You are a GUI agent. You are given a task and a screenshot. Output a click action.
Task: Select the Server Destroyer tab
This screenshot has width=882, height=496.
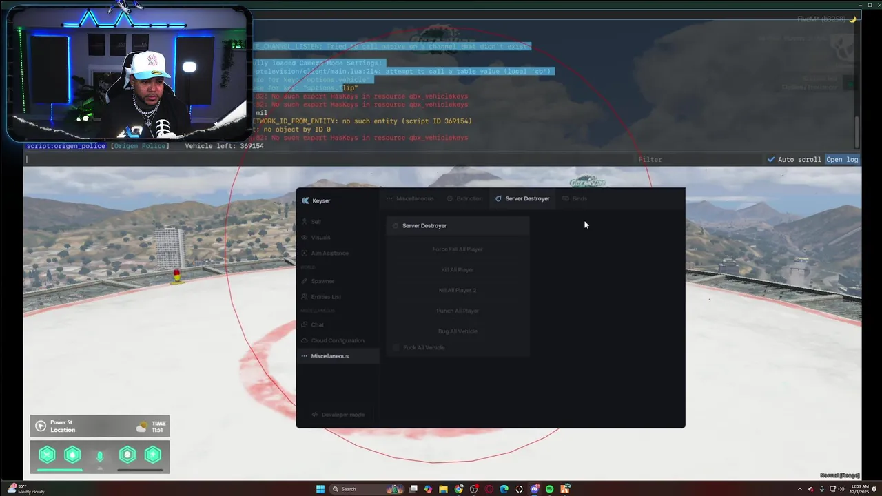pyautogui.click(x=522, y=198)
